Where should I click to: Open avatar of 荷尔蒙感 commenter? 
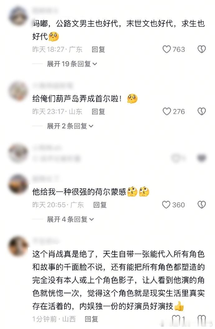pos(18,184)
